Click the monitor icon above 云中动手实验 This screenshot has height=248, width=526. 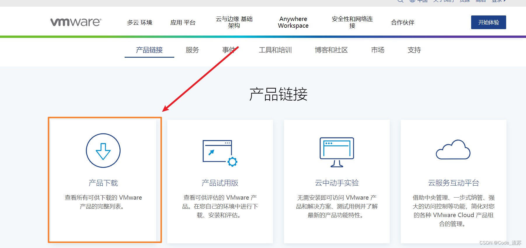pyautogui.click(x=337, y=152)
